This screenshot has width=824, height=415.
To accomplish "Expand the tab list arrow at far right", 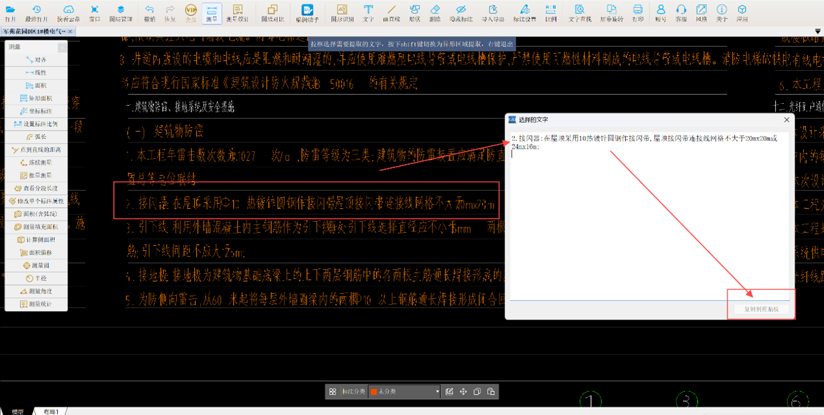I will pos(818,31).
